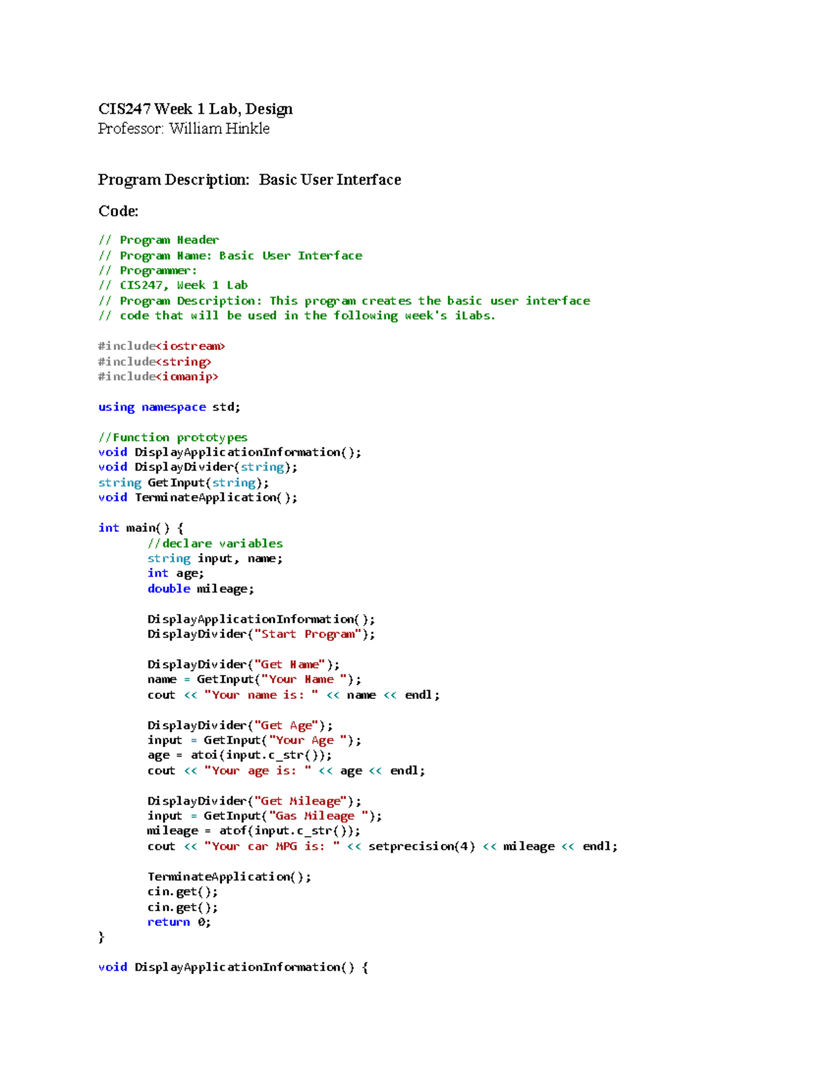Click comment line starting "// Program Description: This program"
Viewport: 835px width, 1081px height.
(344, 301)
